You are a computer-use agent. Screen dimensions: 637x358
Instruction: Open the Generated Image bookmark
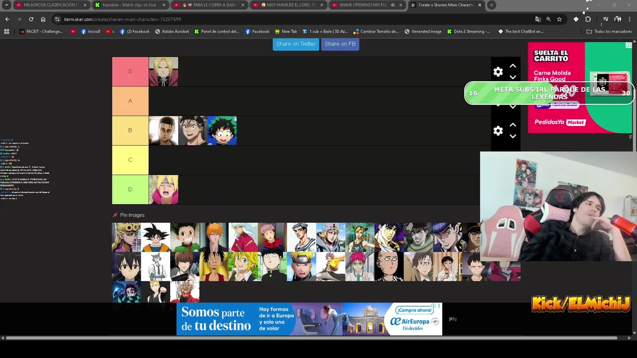pyautogui.click(x=423, y=31)
